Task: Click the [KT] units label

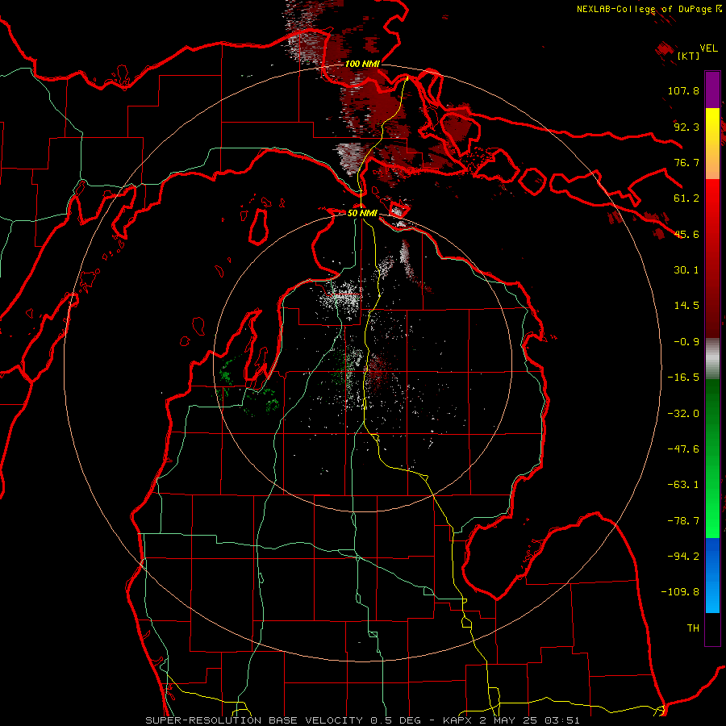Action: coord(688,56)
